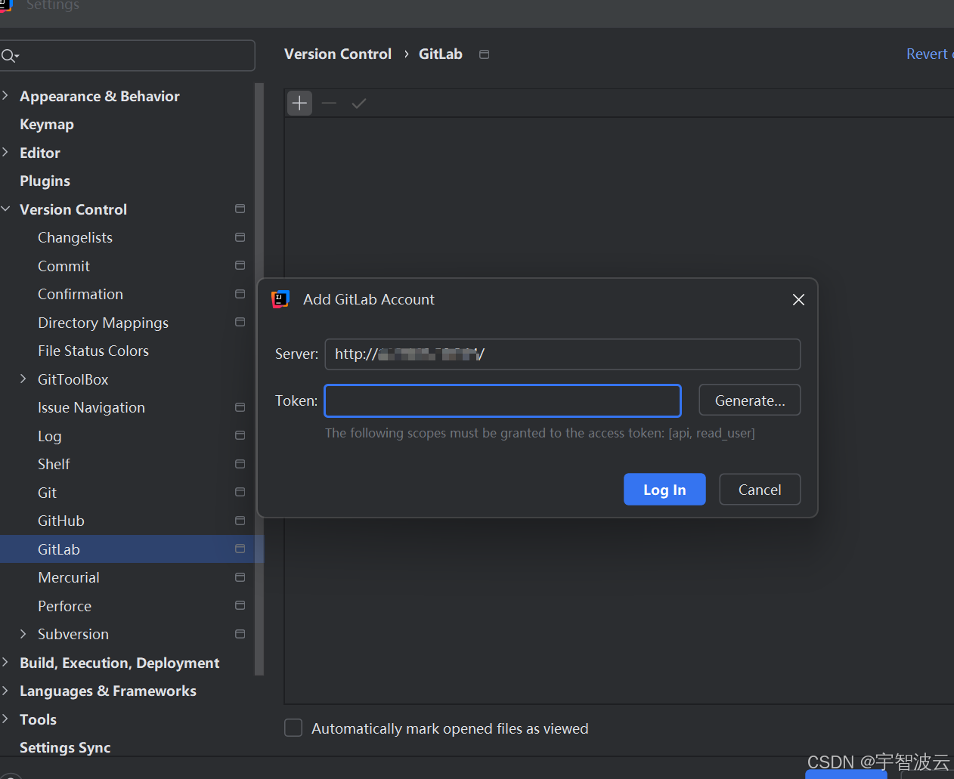
Task: Click project settings icon on Issue Navigation row
Action: [x=240, y=407]
